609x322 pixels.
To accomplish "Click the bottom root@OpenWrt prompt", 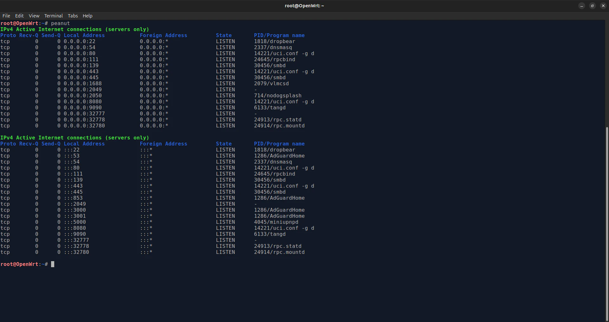I will [x=24, y=264].
